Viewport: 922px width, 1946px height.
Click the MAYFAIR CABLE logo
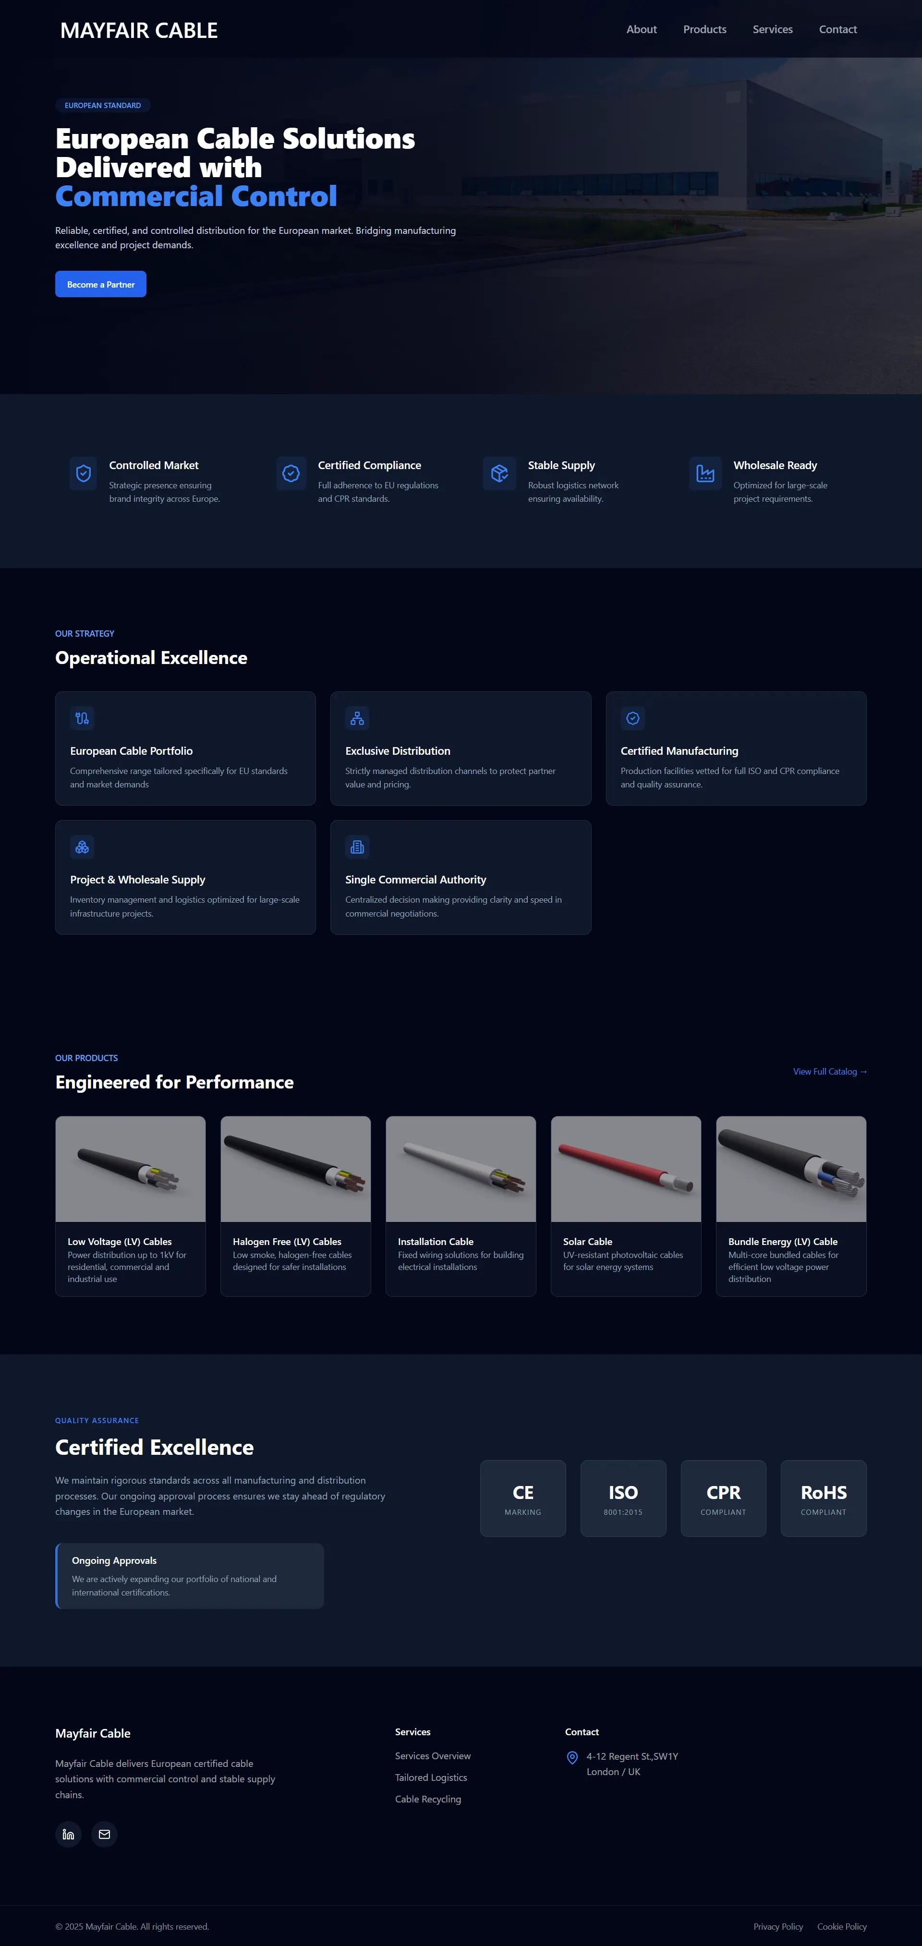[x=139, y=30]
